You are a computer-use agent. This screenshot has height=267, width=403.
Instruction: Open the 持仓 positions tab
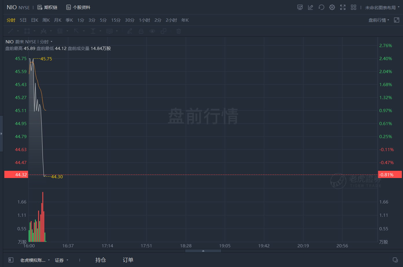pyautogui.click(x=101, y=260)
